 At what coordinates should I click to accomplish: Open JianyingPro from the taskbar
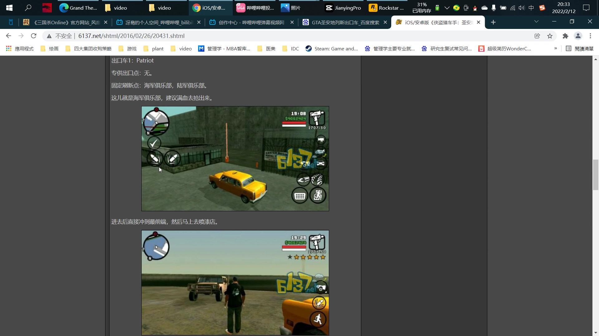click(x=343, y=8)
